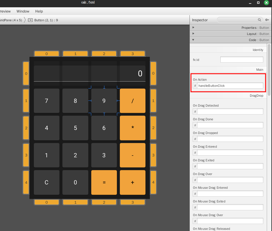Viewport: 272px width, 231px height.
Task: Click the Inspector panel vertical scrollbar
Action: (269, 70)
